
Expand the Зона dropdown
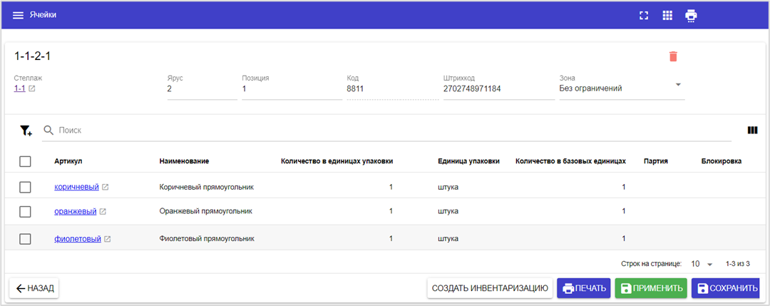point(678,84)
